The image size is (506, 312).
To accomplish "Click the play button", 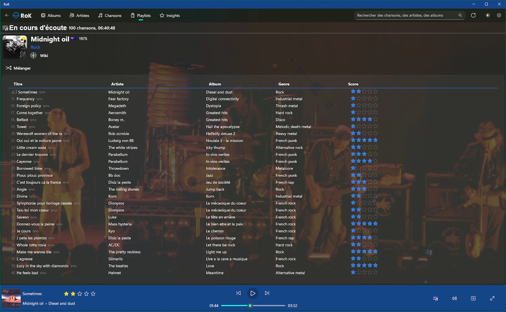I will (x=253, y=293).
